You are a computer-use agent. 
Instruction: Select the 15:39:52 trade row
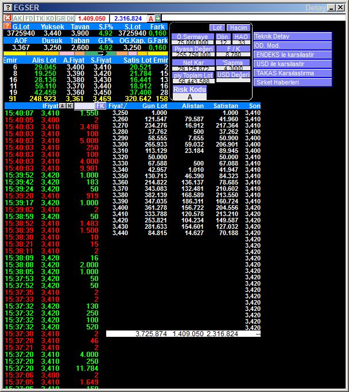pos(52,175)
